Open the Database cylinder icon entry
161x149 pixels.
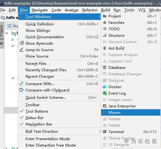(104, 68)
